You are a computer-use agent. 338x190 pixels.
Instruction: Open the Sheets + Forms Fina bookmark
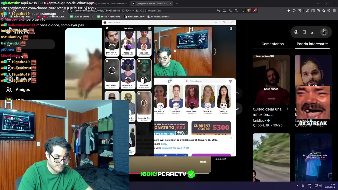point(109,17)
